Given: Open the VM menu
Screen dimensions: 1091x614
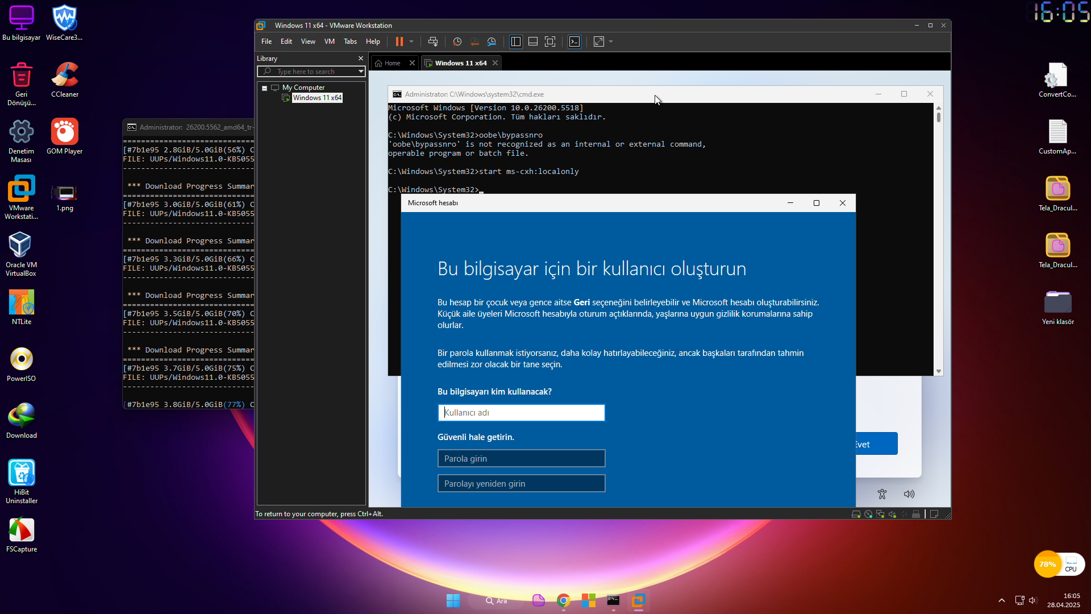Looking at the screenshot, I should (330, 42).
